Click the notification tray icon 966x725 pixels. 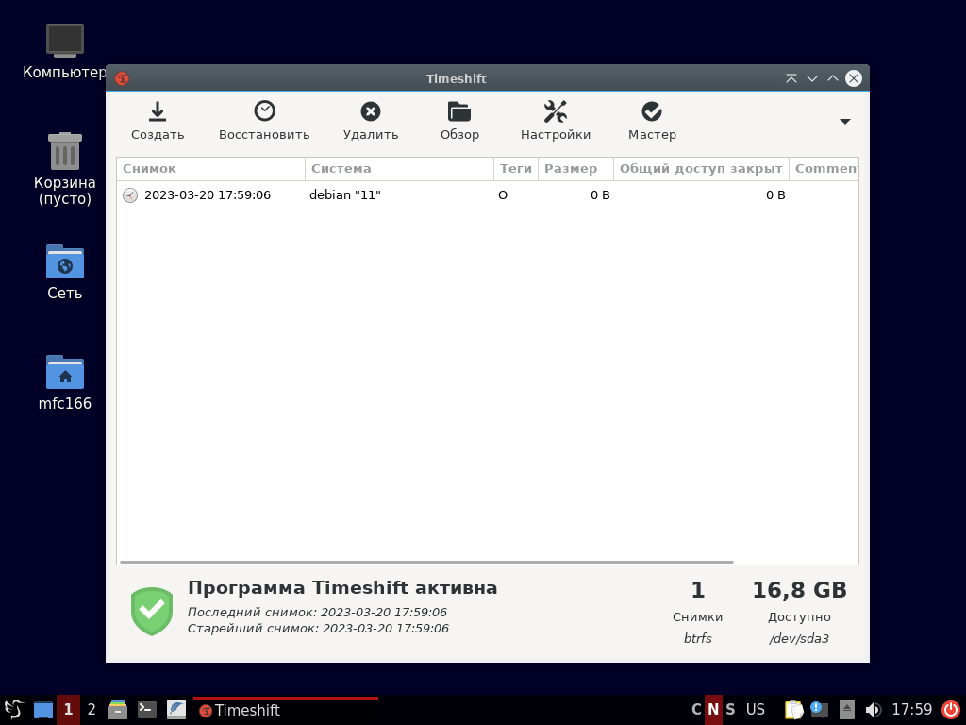point(819,710)
